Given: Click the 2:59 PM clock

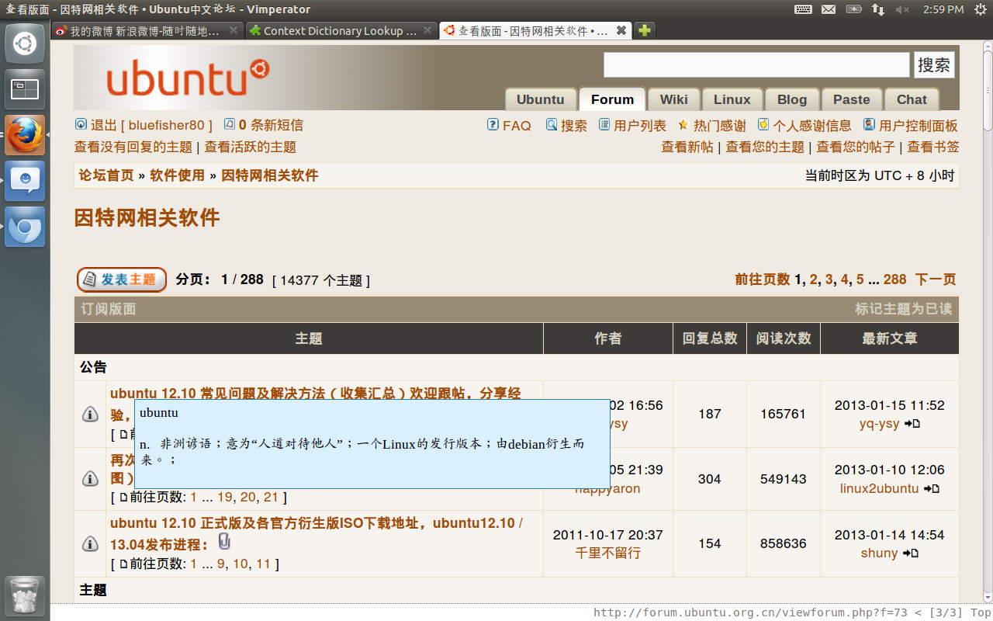Looking at the screenshot, I should pos(943,9).
